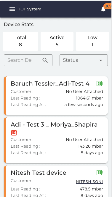112x197 pixels.
Task: Select the Total devices stat card
Action: click(x=20, y=41)
